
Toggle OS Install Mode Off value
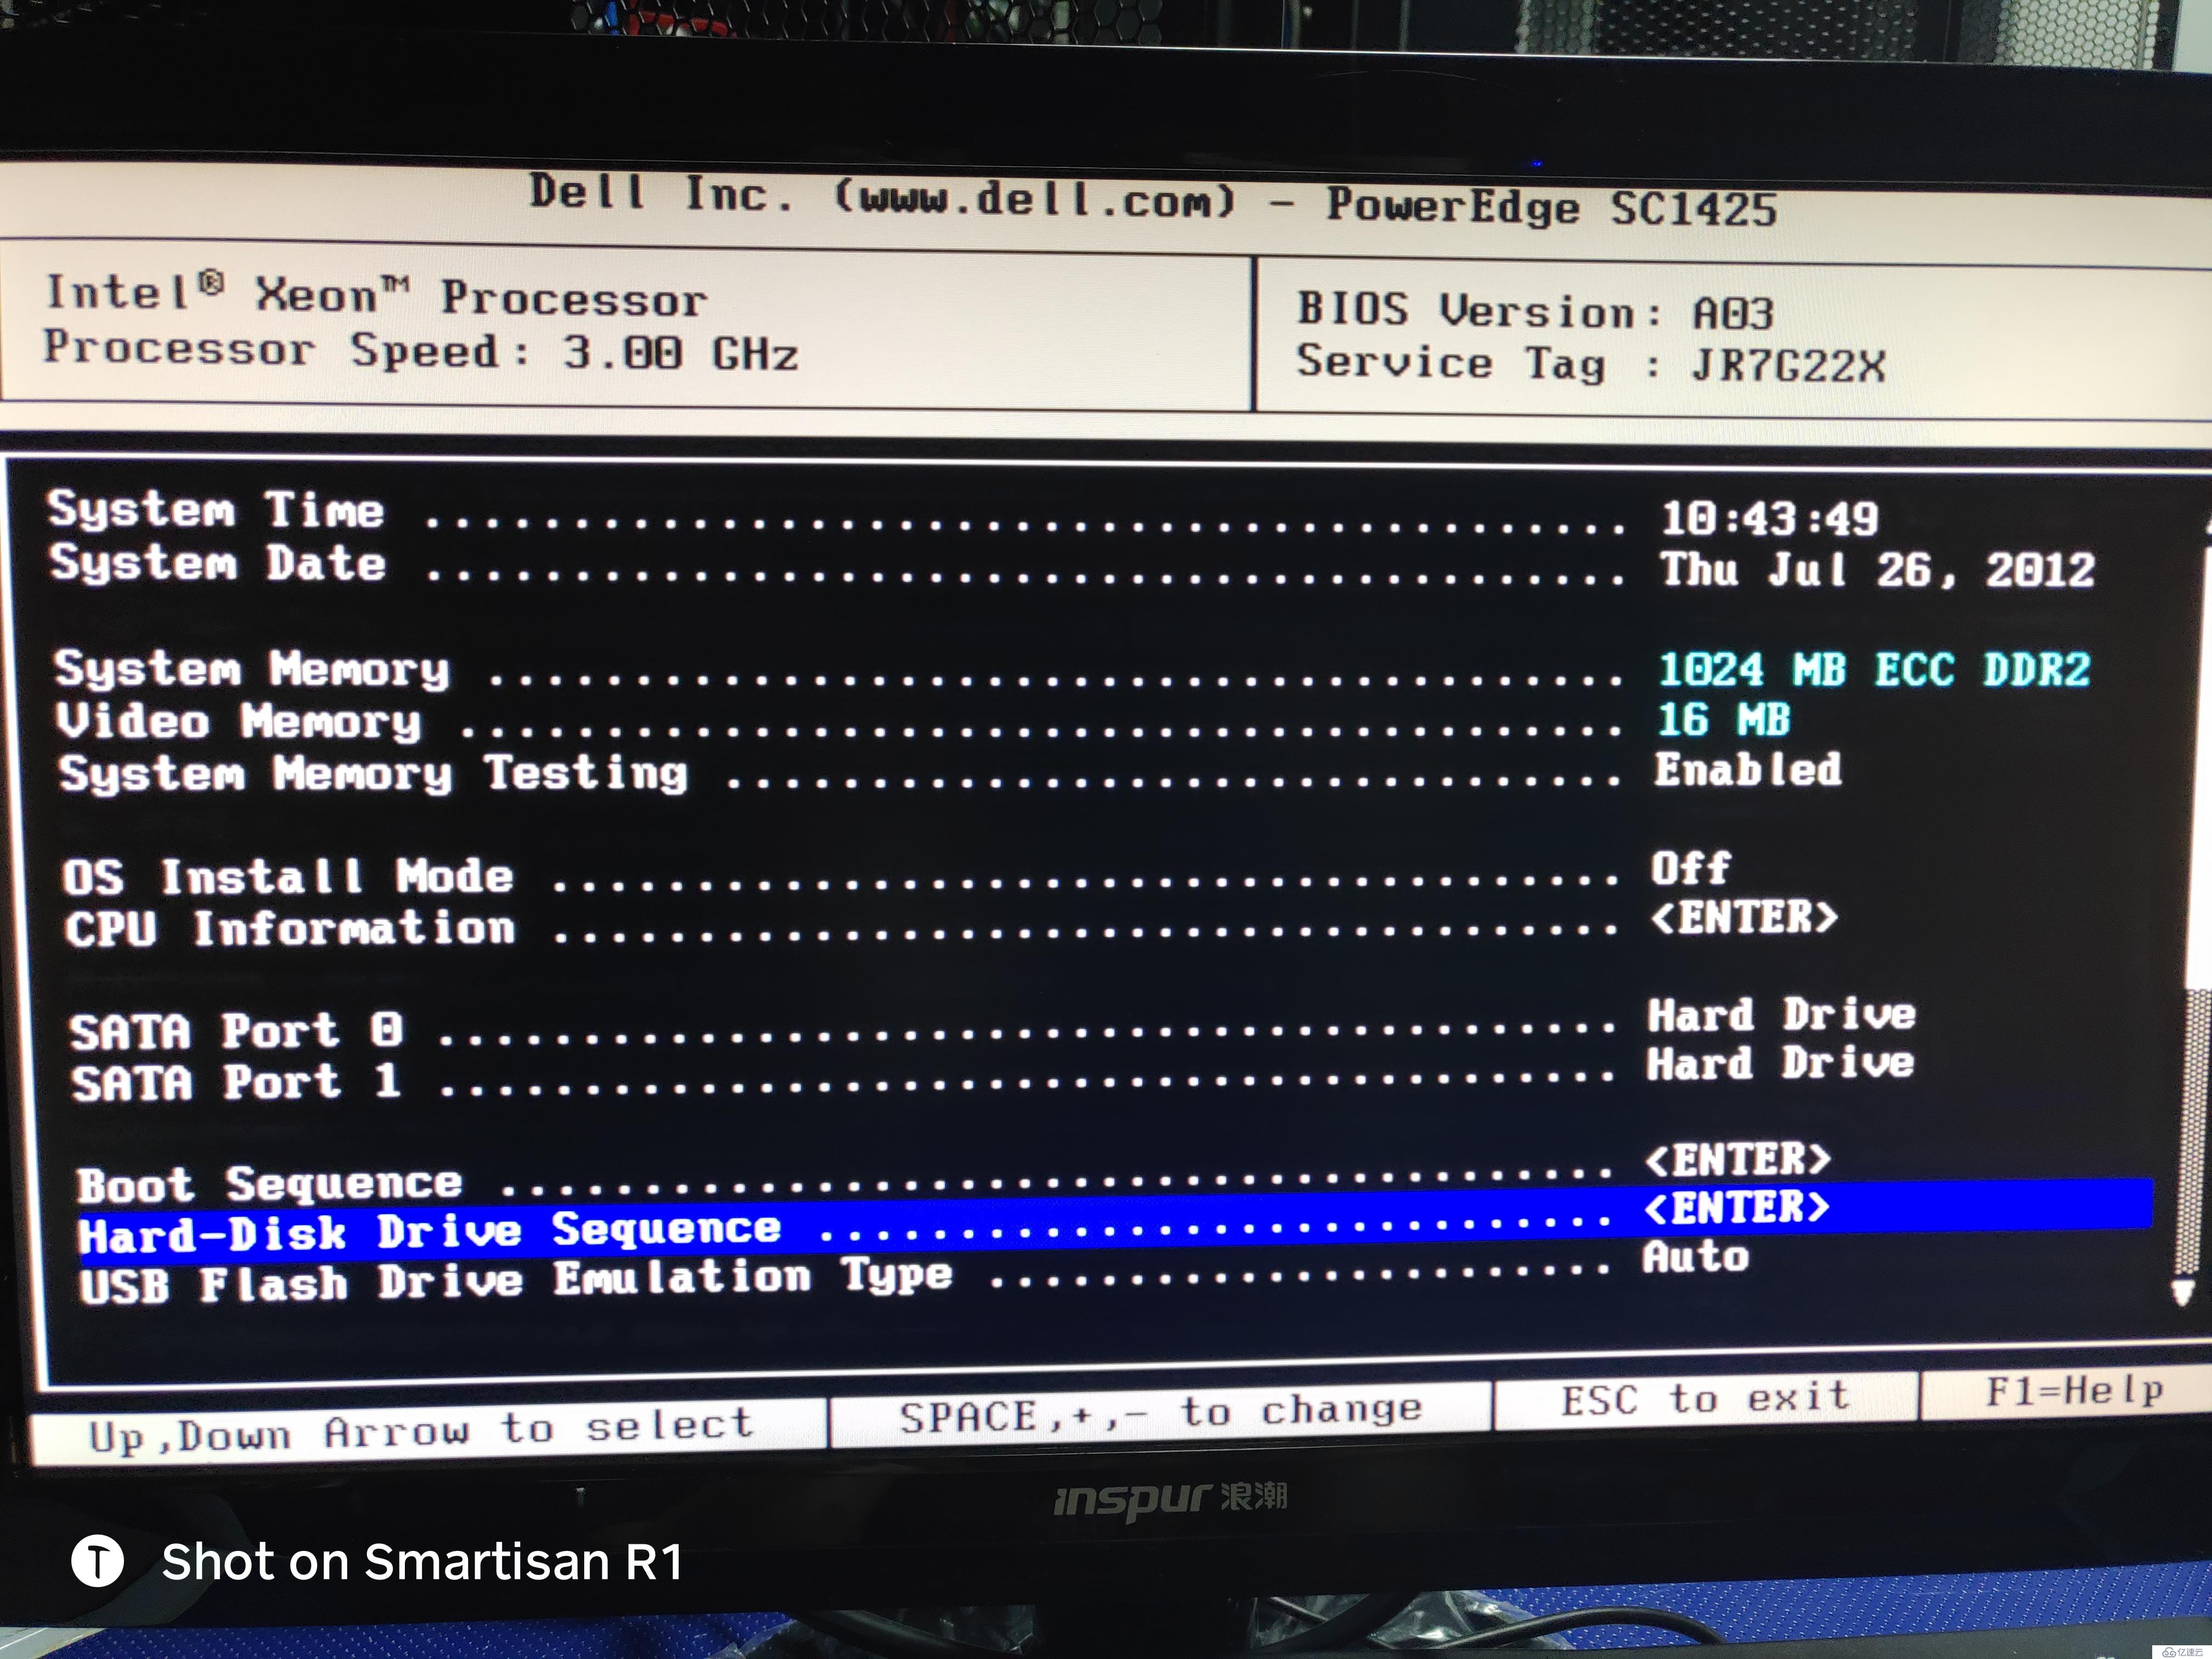[x=1690, y=868]
